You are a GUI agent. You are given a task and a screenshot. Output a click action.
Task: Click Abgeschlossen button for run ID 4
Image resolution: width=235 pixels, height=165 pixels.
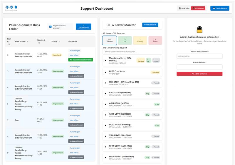(76, 92)
